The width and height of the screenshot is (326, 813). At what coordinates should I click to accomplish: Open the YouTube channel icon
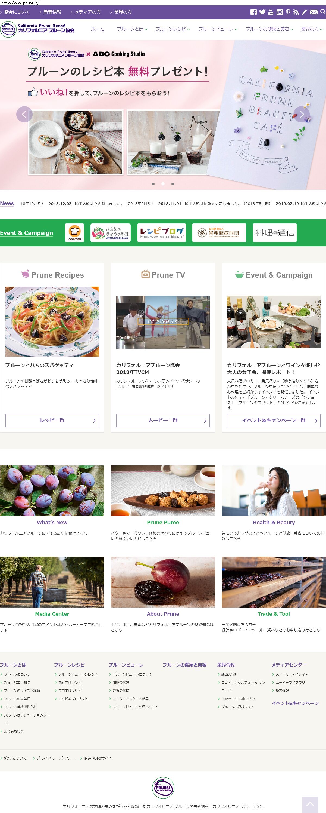271,12
